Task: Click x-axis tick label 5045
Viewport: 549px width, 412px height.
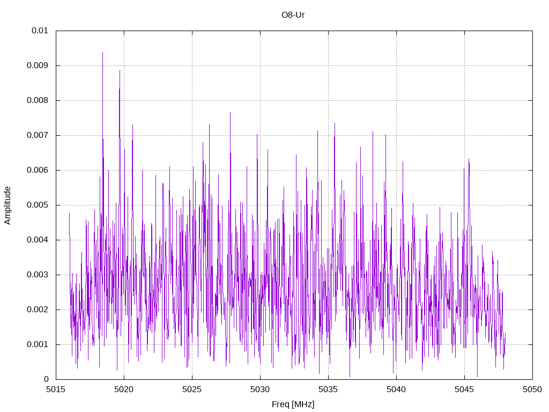Action: (x=464, y=389)
